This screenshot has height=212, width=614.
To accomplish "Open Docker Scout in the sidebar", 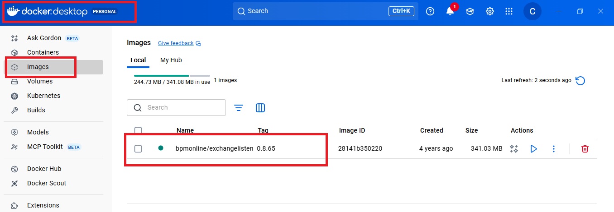I will tap(53, 183).
